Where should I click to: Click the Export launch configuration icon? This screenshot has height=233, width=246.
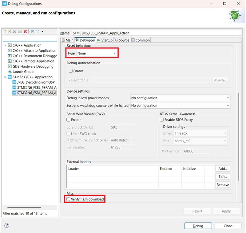click(x=14, y=31)
